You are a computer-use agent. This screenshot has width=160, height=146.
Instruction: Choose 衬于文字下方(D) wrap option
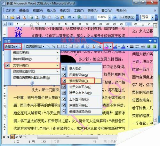[x=81, y=87]
